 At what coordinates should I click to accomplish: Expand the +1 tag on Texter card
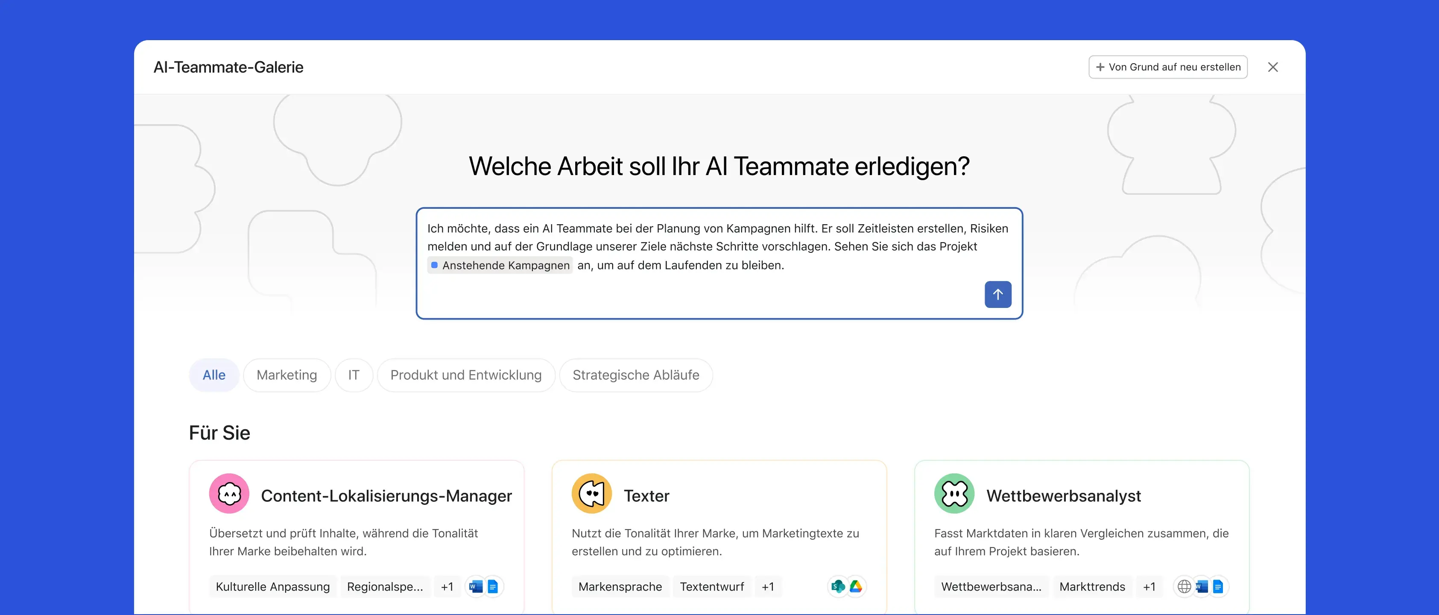tap(768, 586)
